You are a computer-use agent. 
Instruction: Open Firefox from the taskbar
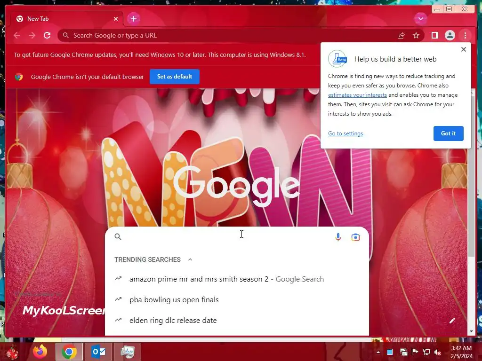(40, 352)
